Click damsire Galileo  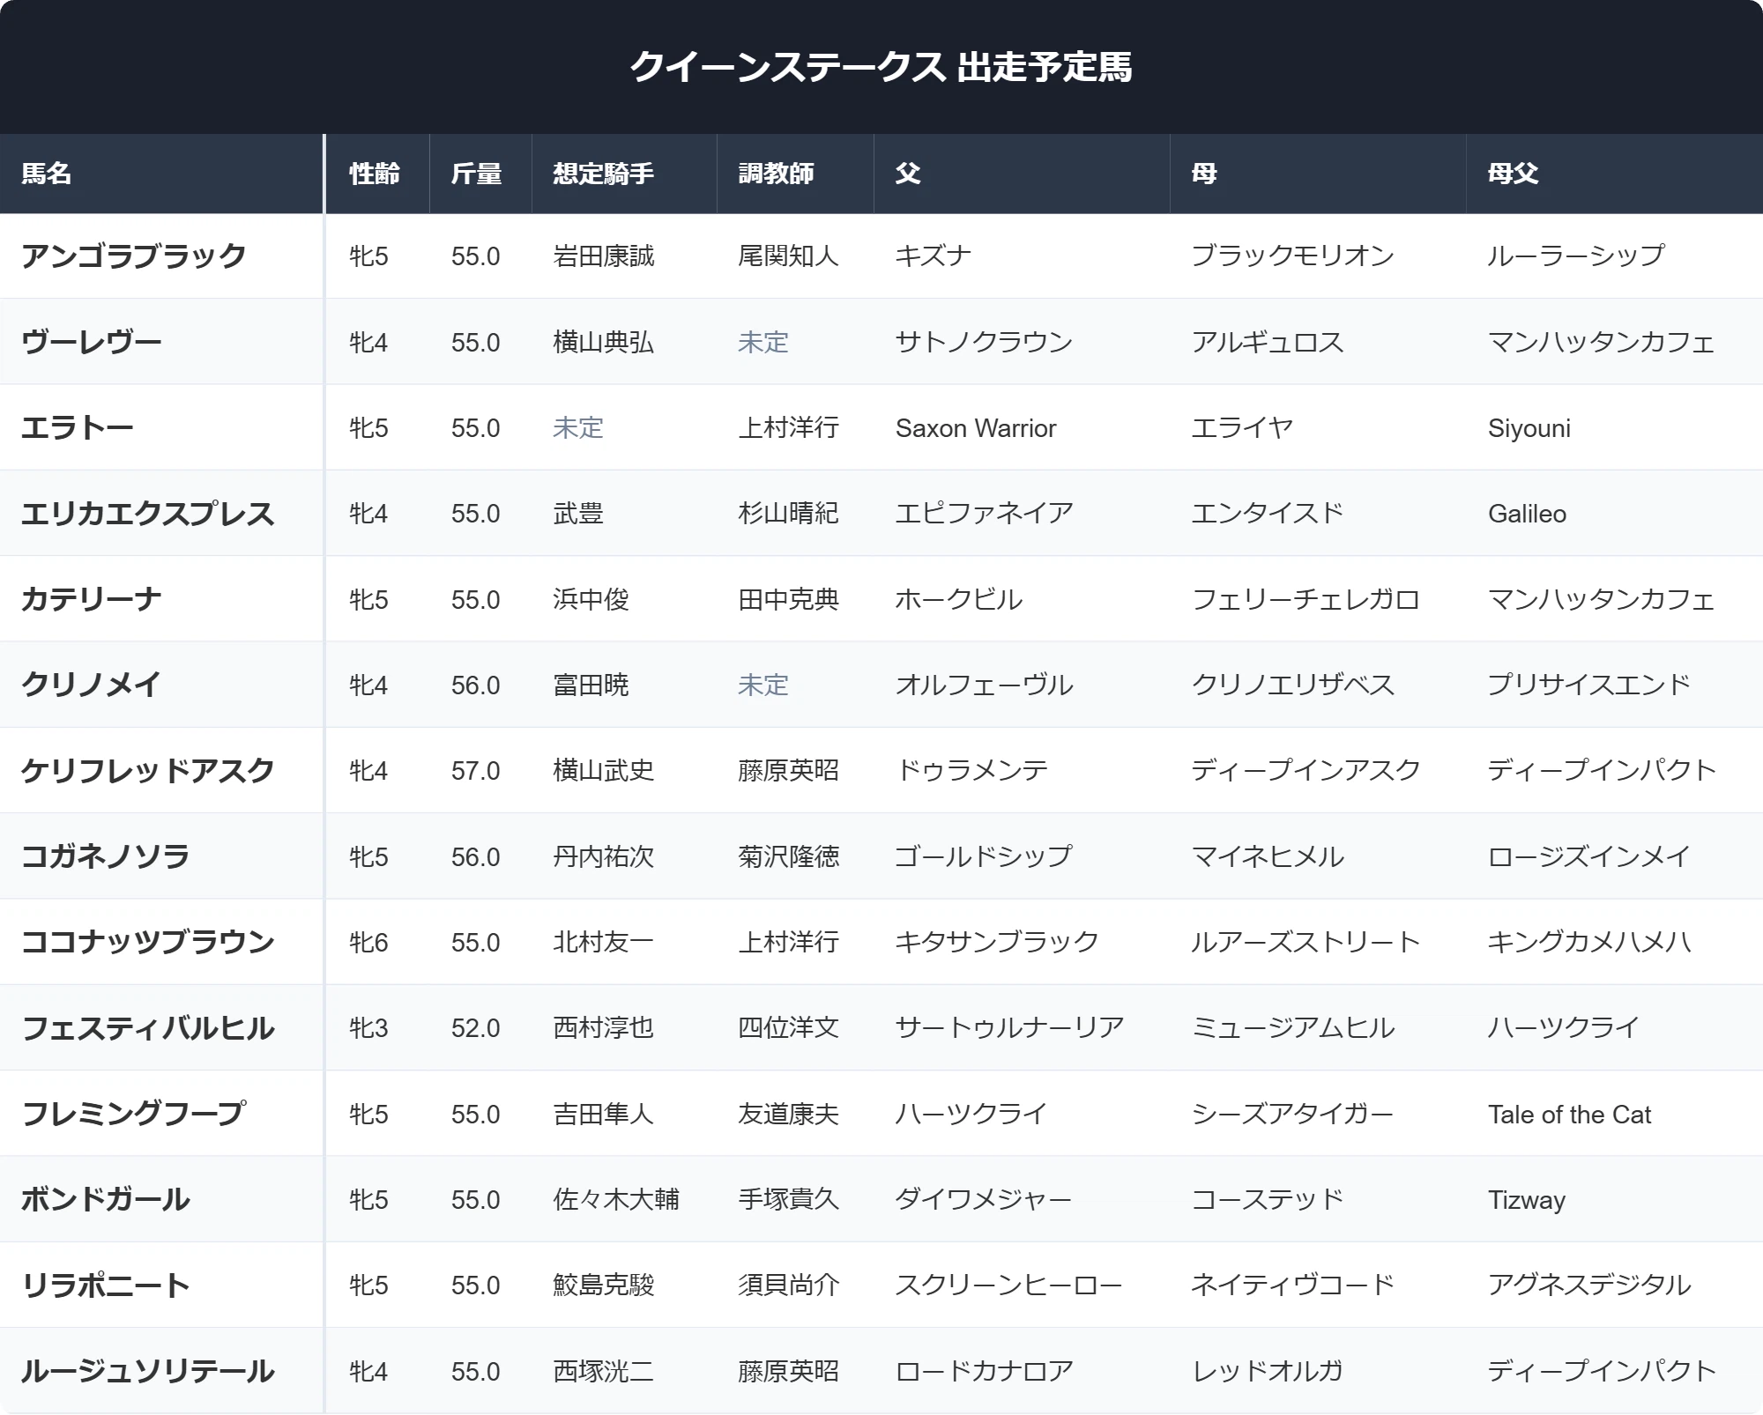tap(1528, 514)
